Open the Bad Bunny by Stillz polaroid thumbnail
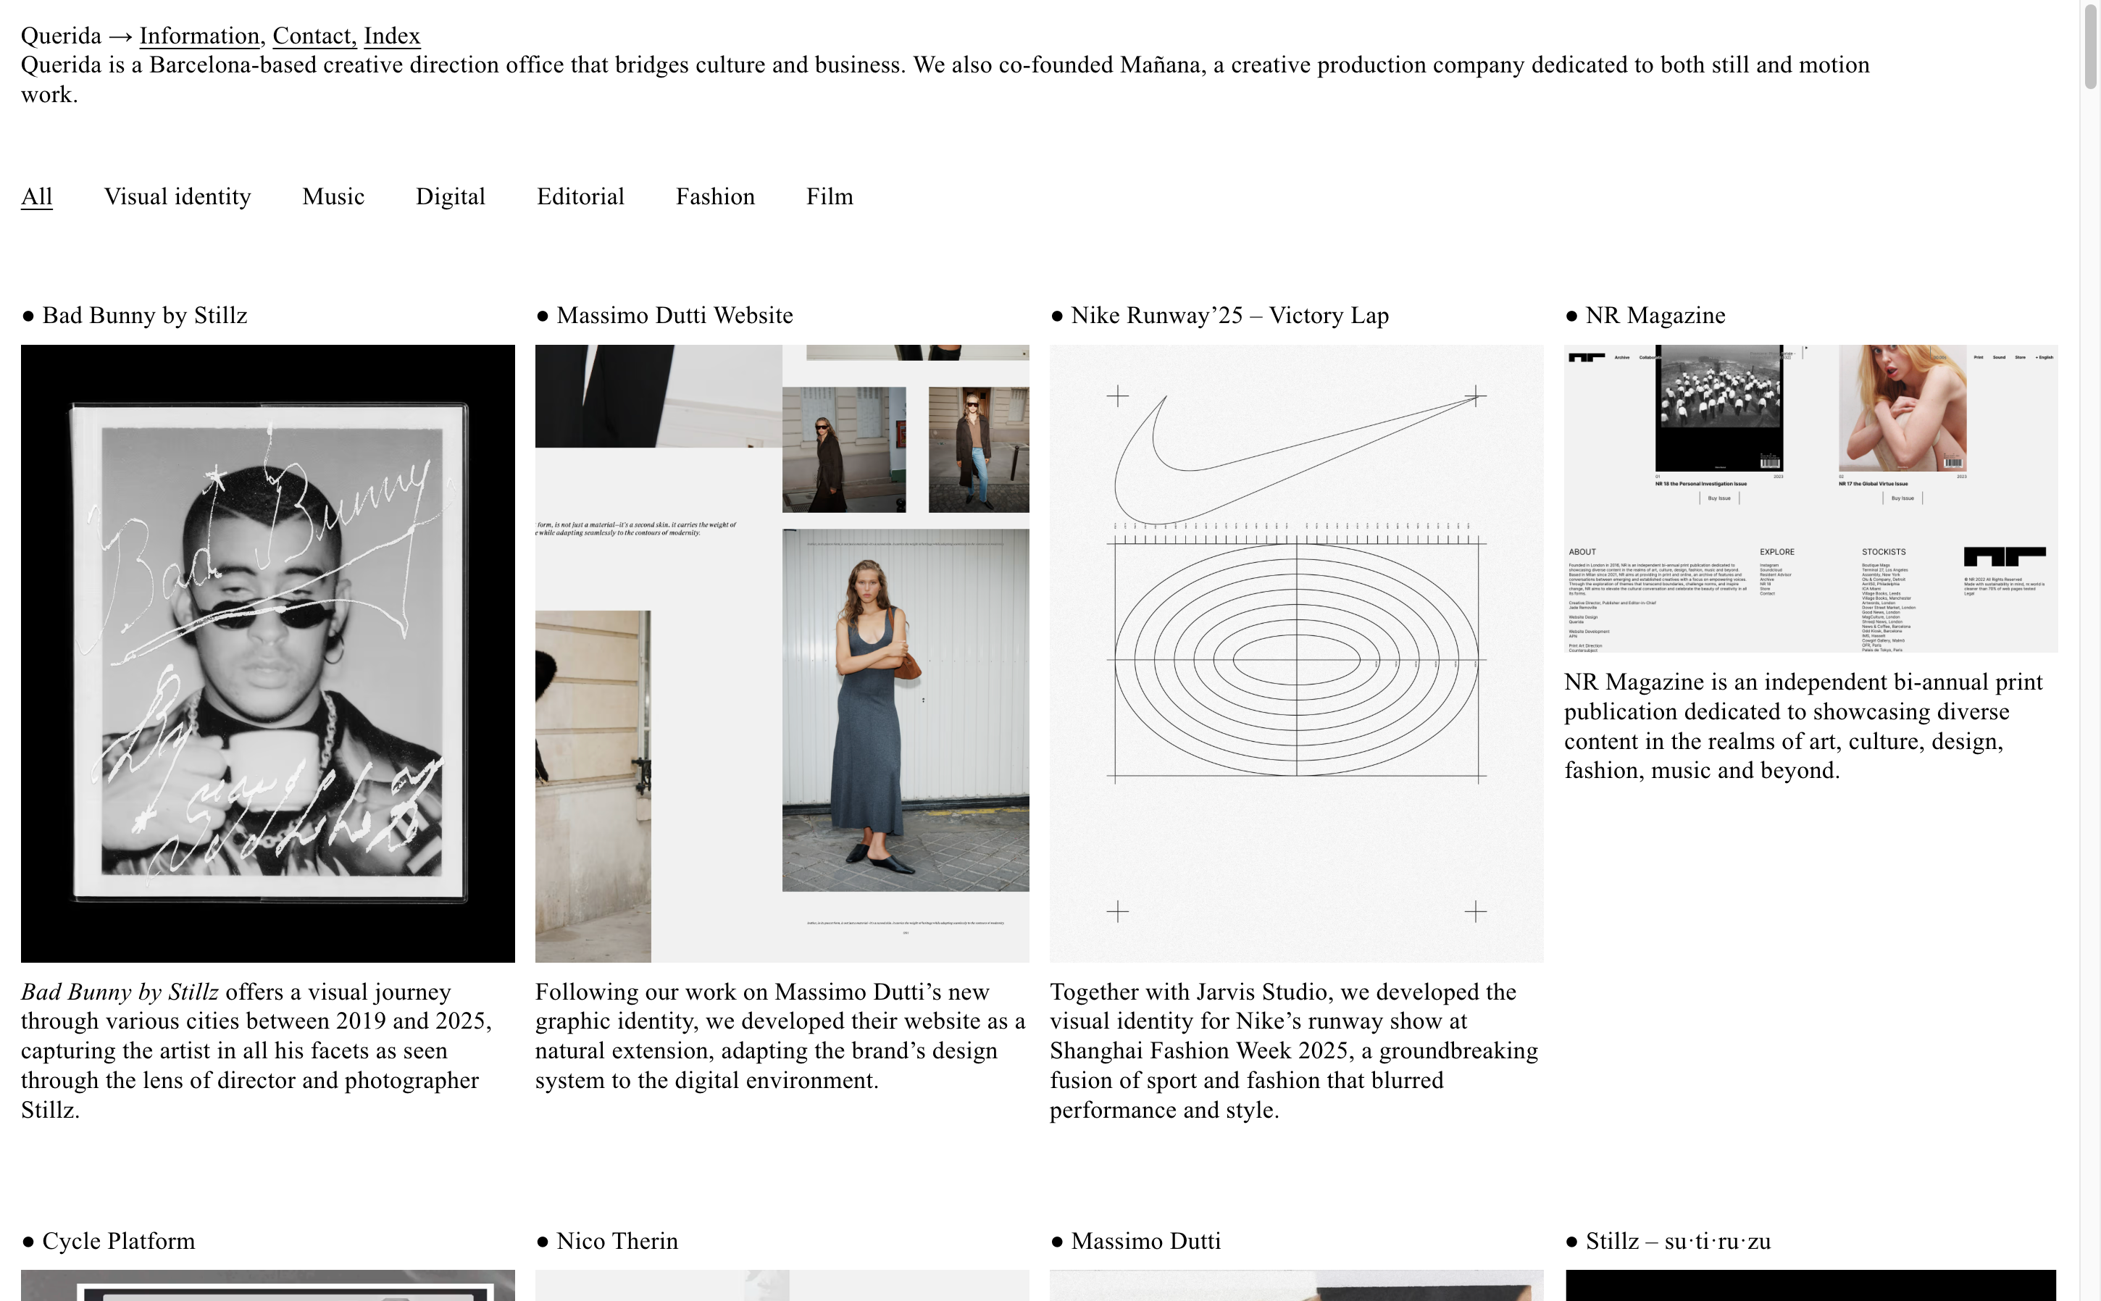The width and height of the screenshot is (2101, 1301). [267, 653]
